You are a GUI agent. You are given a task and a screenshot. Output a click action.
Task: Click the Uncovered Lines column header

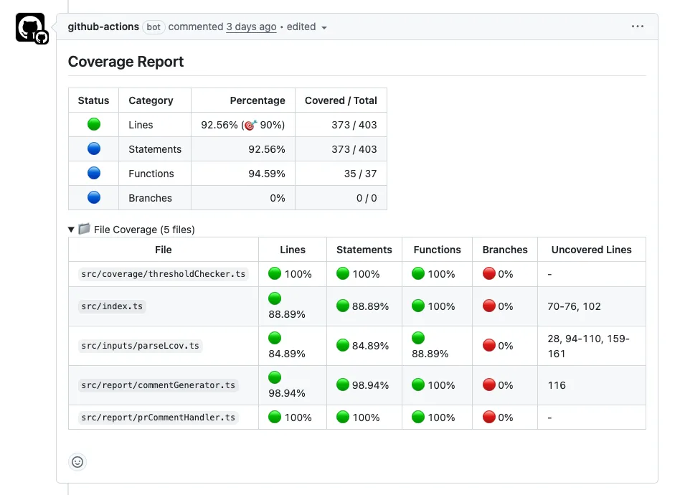[591, 250]
